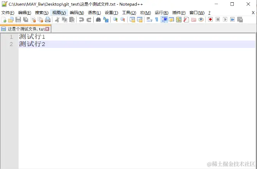The width and height of the screenshot is (257, 169).
Task: Synchronize vertical scrolling using the toolbar icon
Action: [132, 20]
